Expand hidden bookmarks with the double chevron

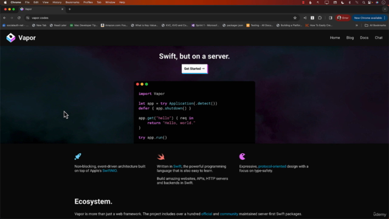(357, 26)
